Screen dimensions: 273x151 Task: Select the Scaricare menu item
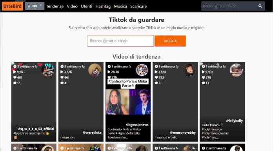138,6
